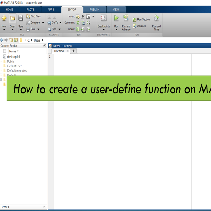The height and width of the screenshot is (211, 211).
Task: Click the Run and Time icon
Action: click(x=156, y=18)
